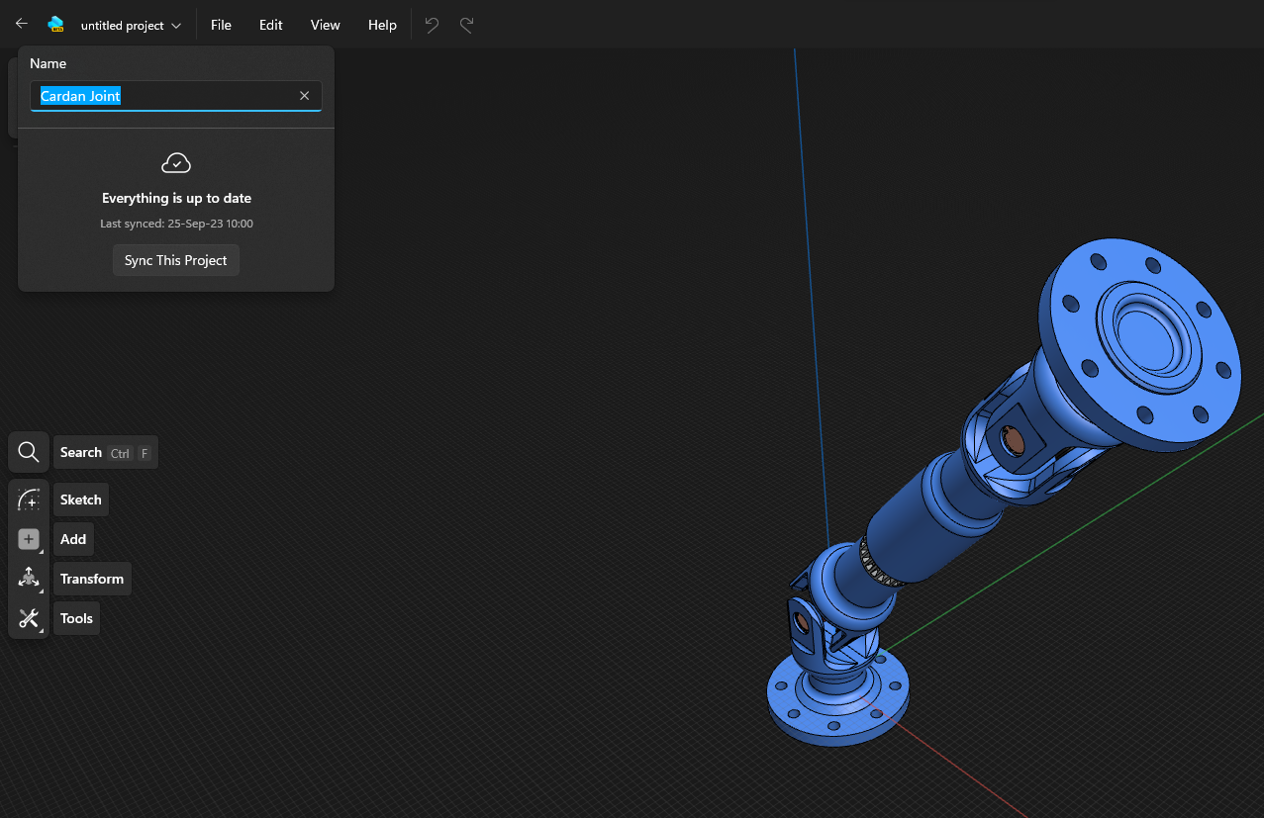Redo the last undone action
The height and width of the screenshot is (818, 1264).
pos(466,25)
